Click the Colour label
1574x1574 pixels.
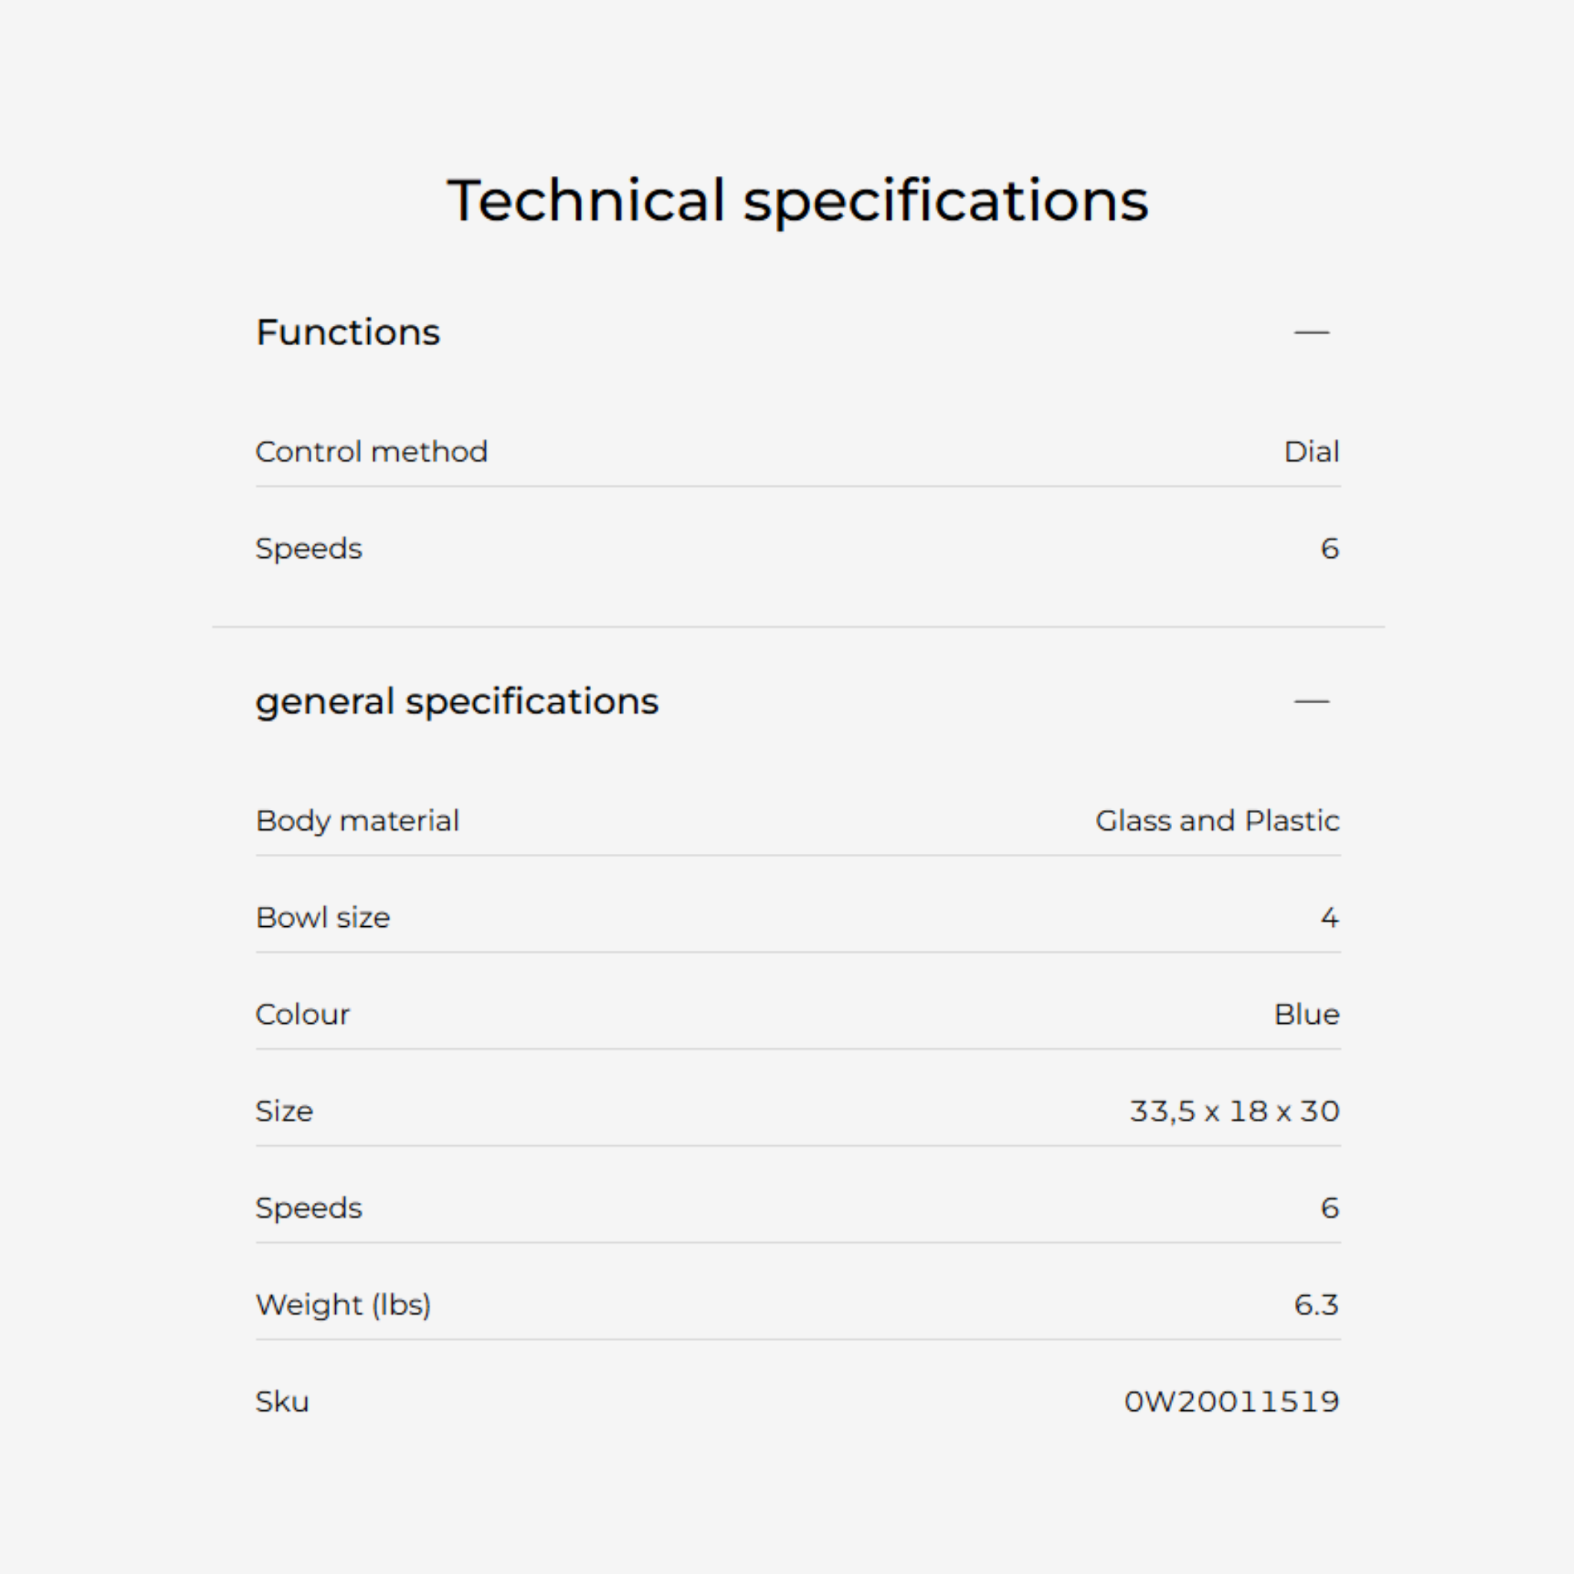click(x=302, y=1014)
